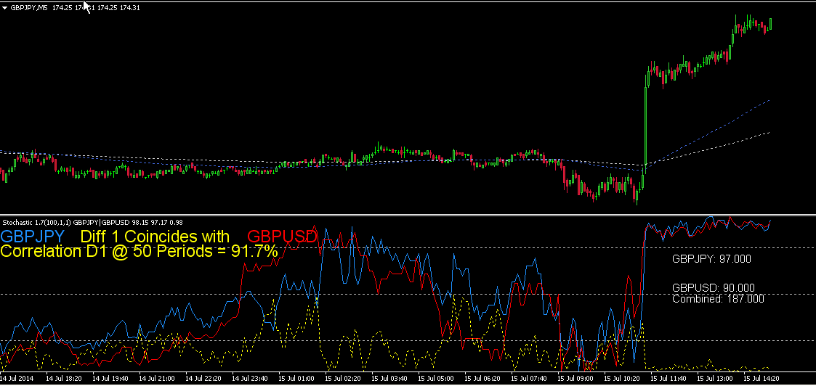Click the 'GBPUSD: 90.000' value label
Viewport: 816px width, 386px height.
coord(713,288)
